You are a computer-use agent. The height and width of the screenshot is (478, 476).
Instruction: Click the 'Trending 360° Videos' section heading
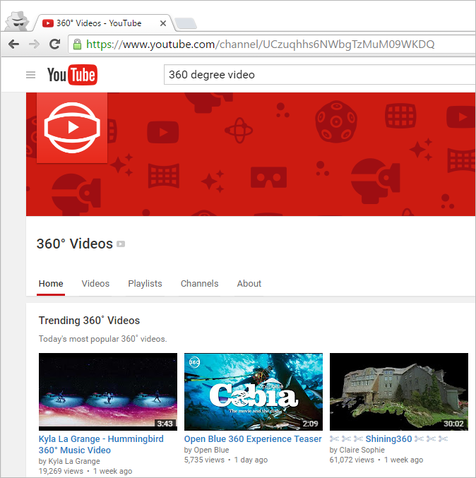pyautogui.click(x=90, y=321)
